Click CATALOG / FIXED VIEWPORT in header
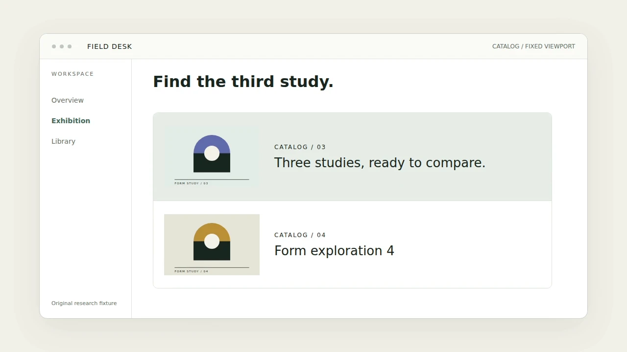Screen dimensions: 627x352 (x=533, y=46)
